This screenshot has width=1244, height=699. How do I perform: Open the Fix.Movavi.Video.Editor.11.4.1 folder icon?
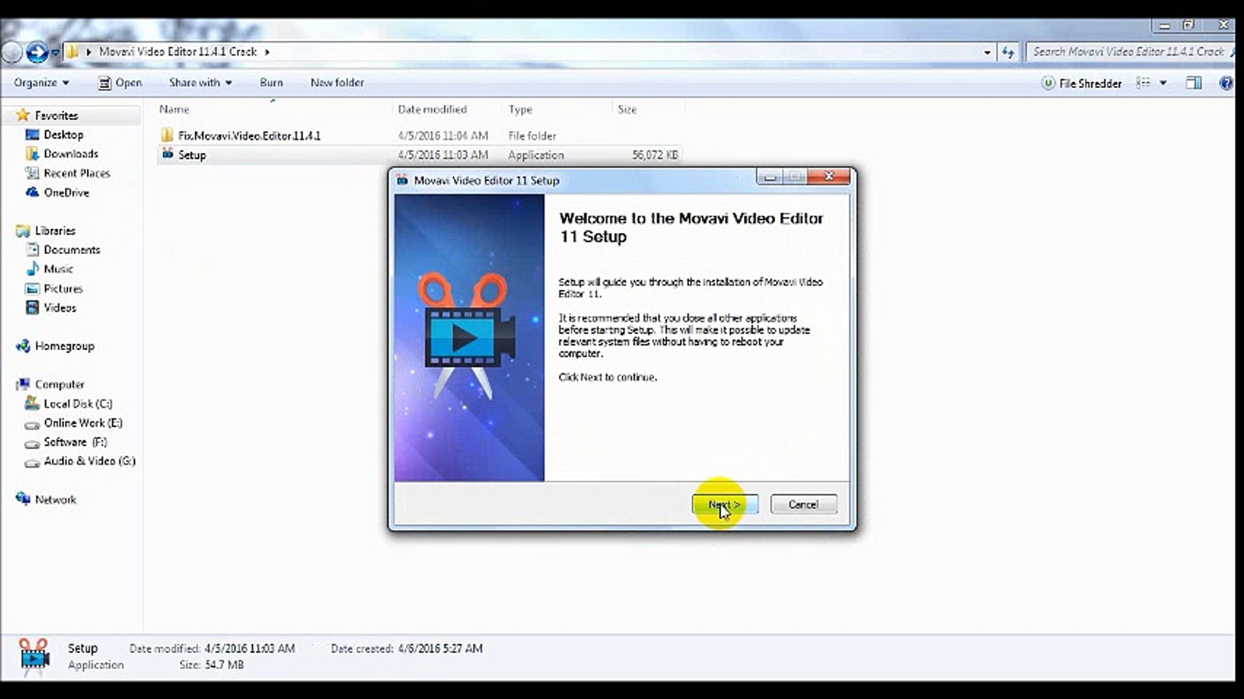pos(168,135)
